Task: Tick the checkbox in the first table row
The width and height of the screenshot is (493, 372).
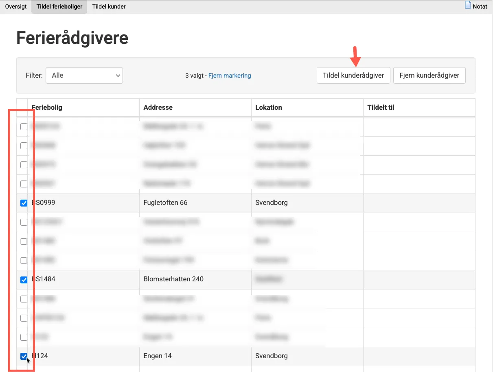Action: click(x=24, y=126)
